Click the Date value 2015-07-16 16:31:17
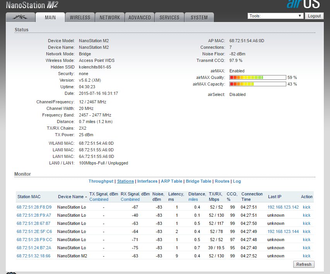The height and width of the screenshot is (274, 330). [x=99, y=93]
